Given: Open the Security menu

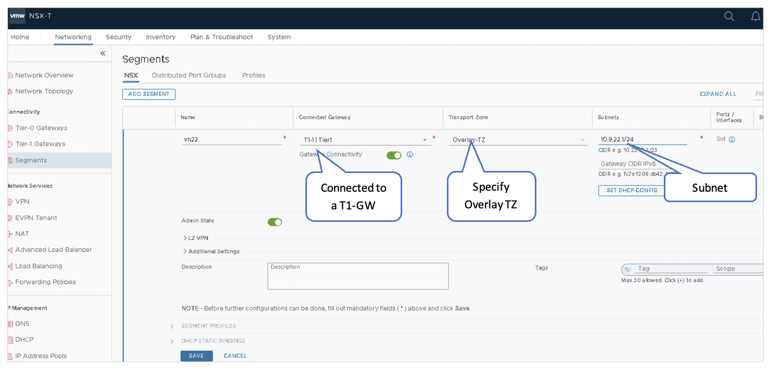Looking at the screenshot, I should point(118,37).
